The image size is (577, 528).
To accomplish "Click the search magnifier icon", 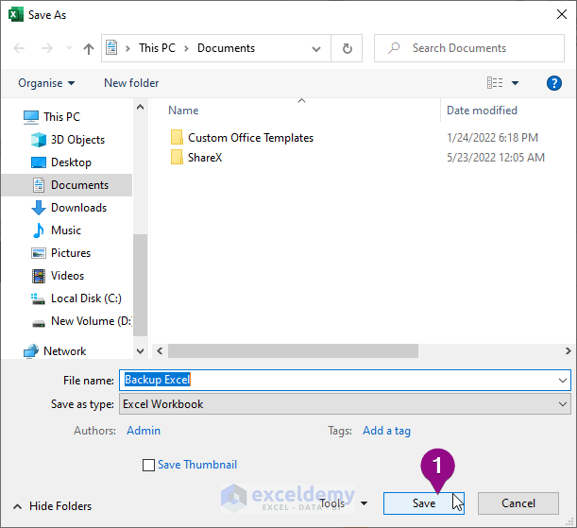I will (394, 48).
